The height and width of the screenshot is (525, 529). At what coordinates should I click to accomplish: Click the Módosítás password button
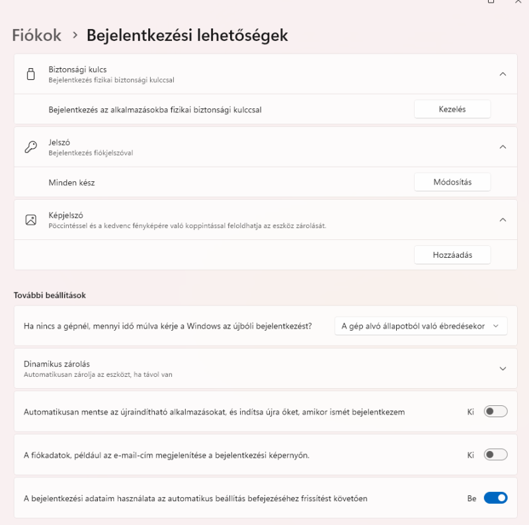(452, 182)
